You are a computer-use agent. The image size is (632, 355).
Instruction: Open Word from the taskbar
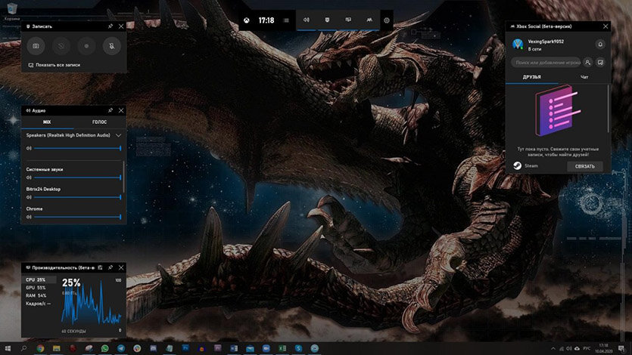(234, 348)
